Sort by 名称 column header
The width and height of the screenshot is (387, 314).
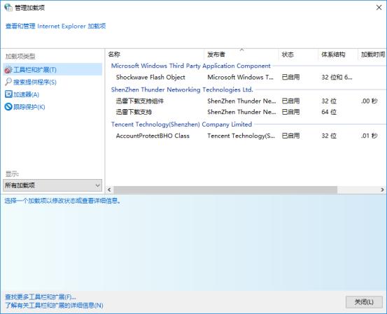click(x=155, y=55)
